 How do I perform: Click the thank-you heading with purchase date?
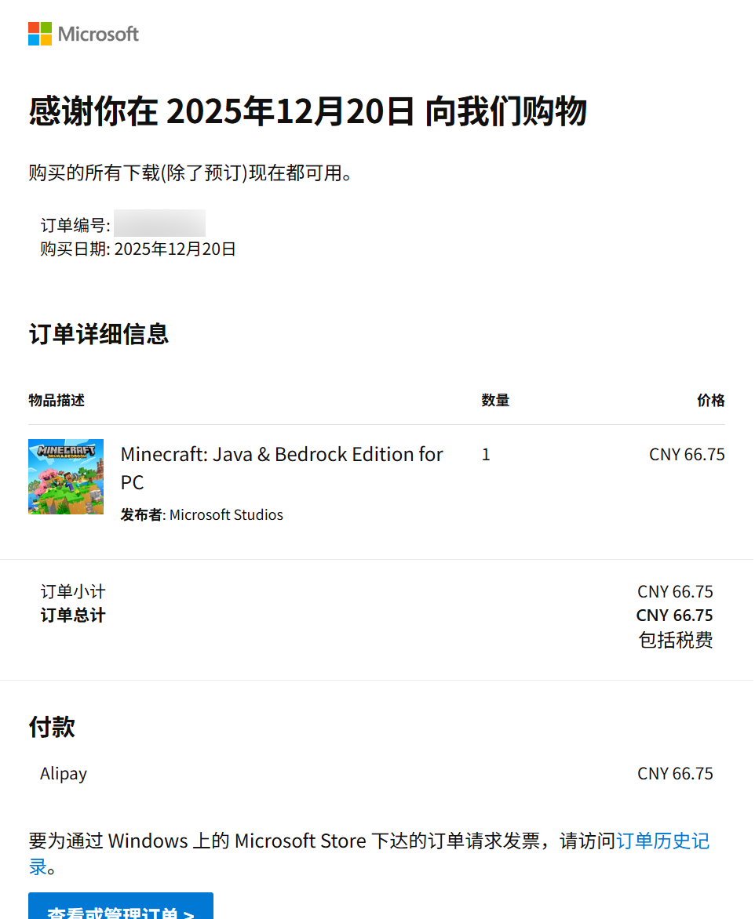(308, 112)
